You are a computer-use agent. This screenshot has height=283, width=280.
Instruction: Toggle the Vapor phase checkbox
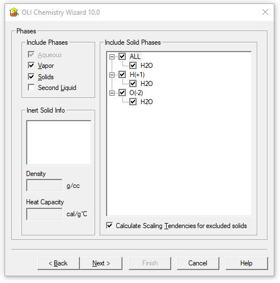click(x=31, y=66)
